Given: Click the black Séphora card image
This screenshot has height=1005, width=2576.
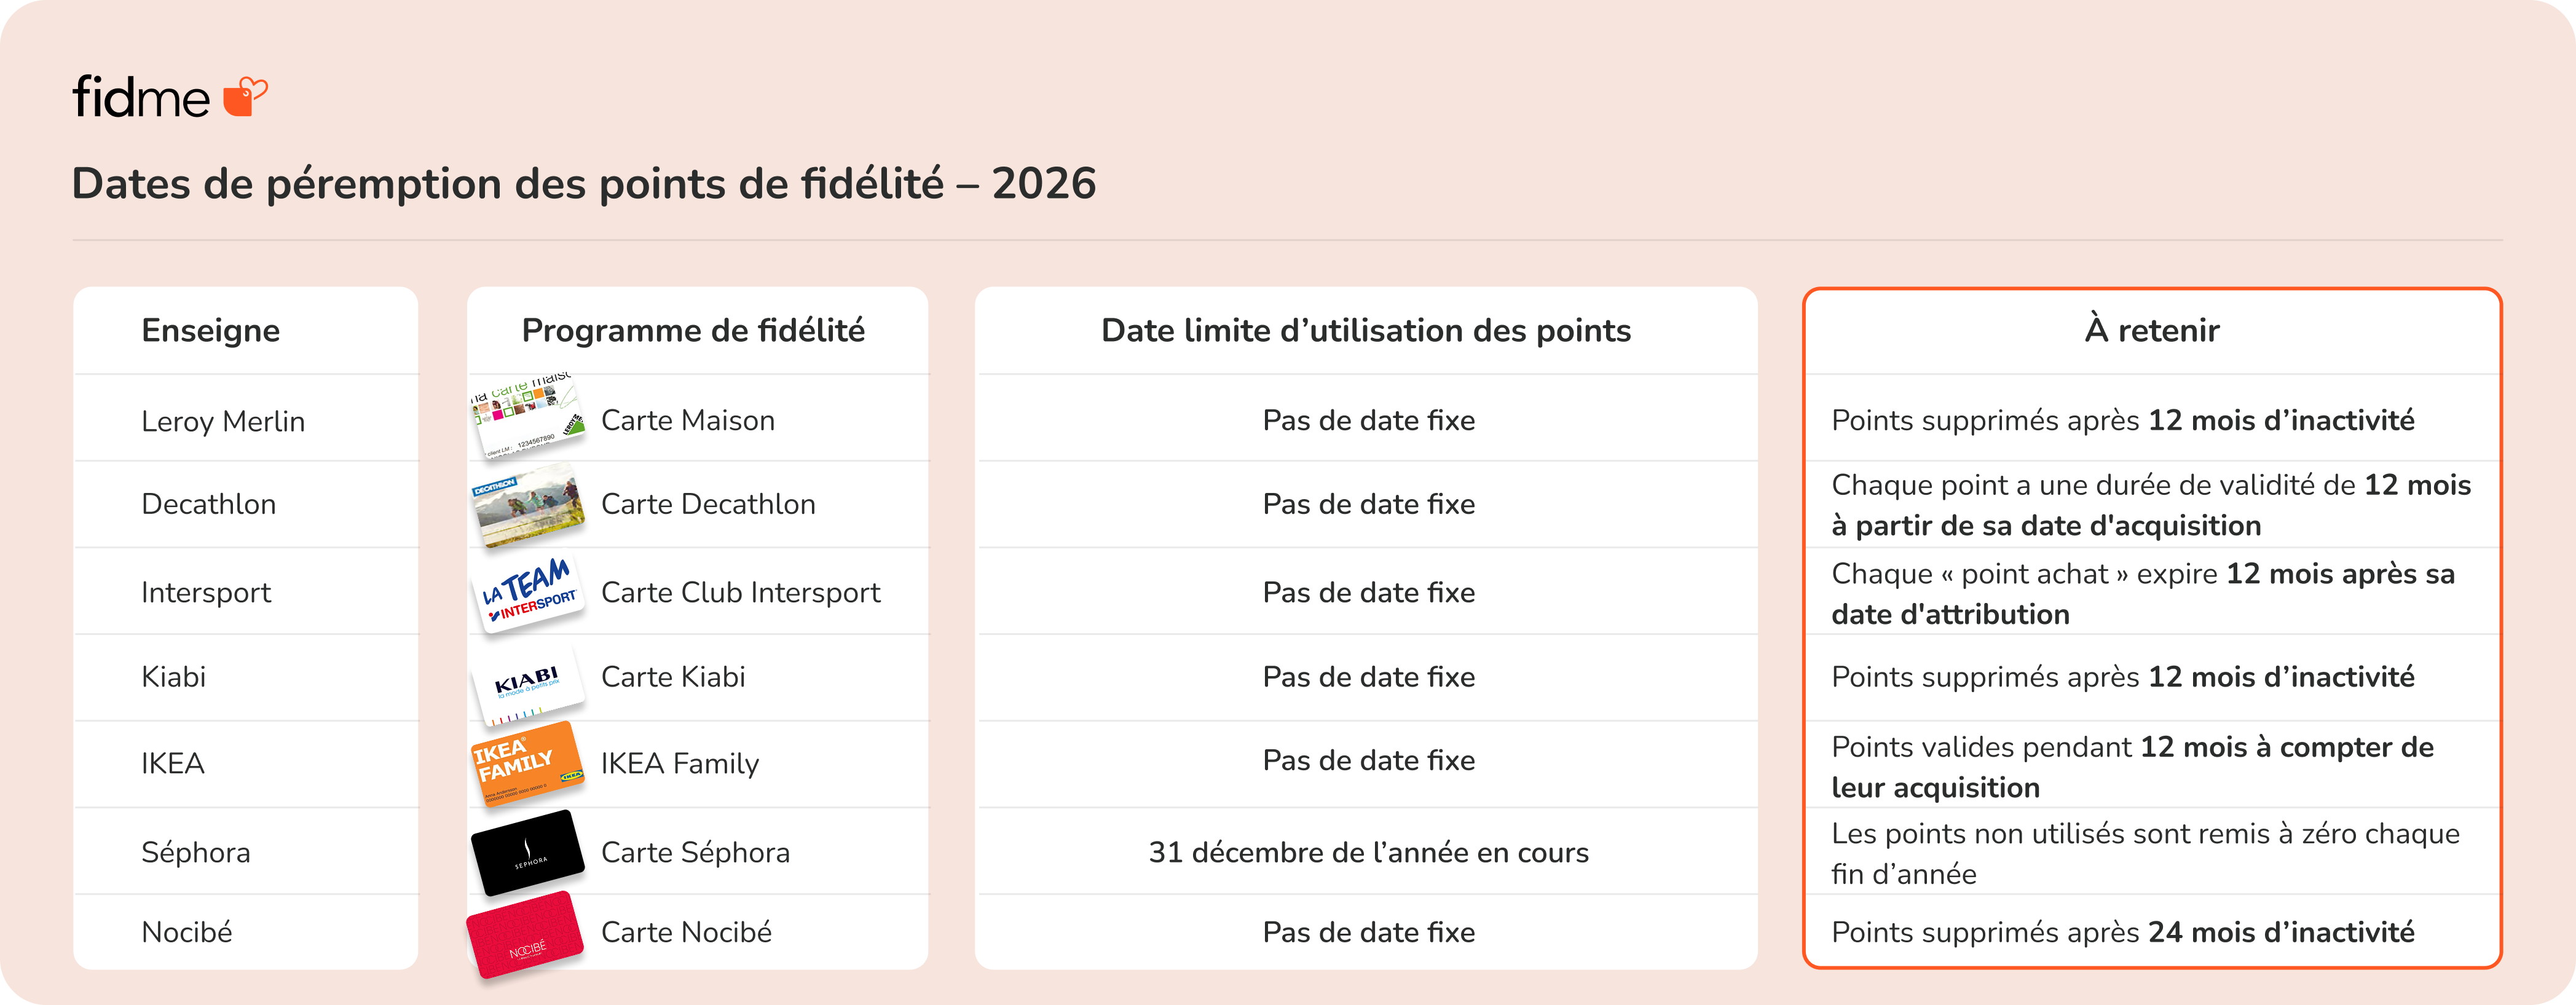Looking at the screenshot, I should pos(527,852).
